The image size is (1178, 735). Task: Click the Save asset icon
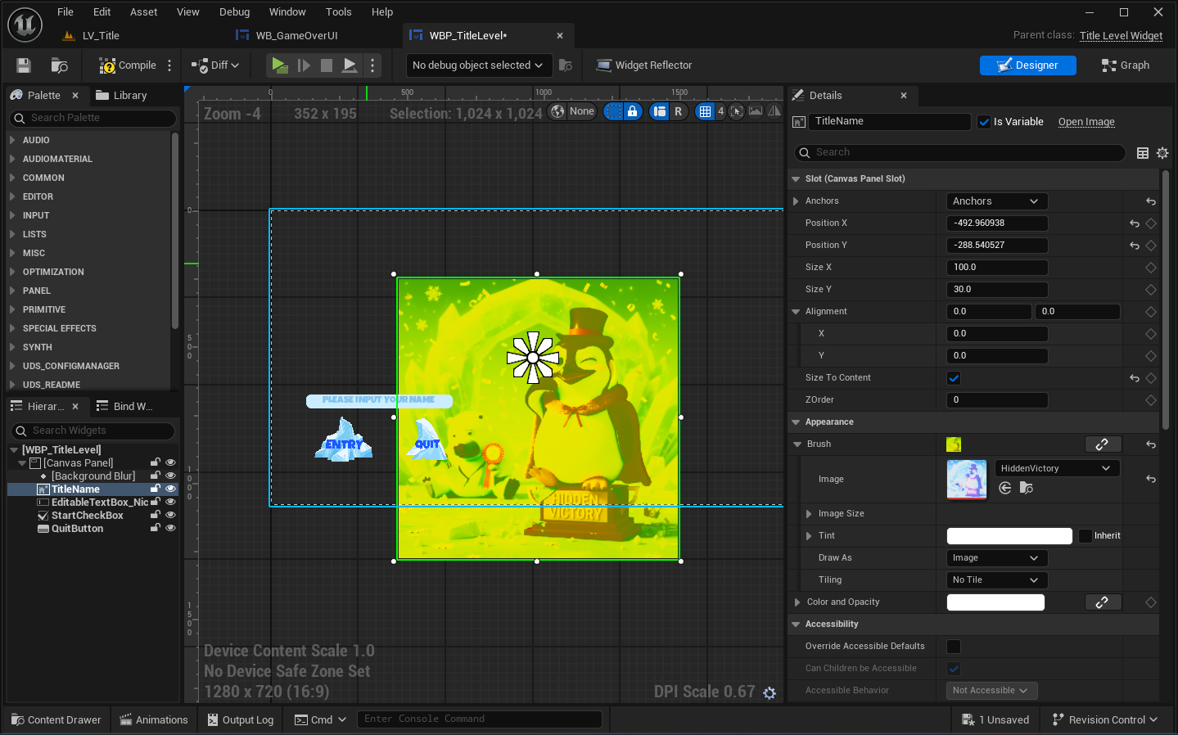24,65
